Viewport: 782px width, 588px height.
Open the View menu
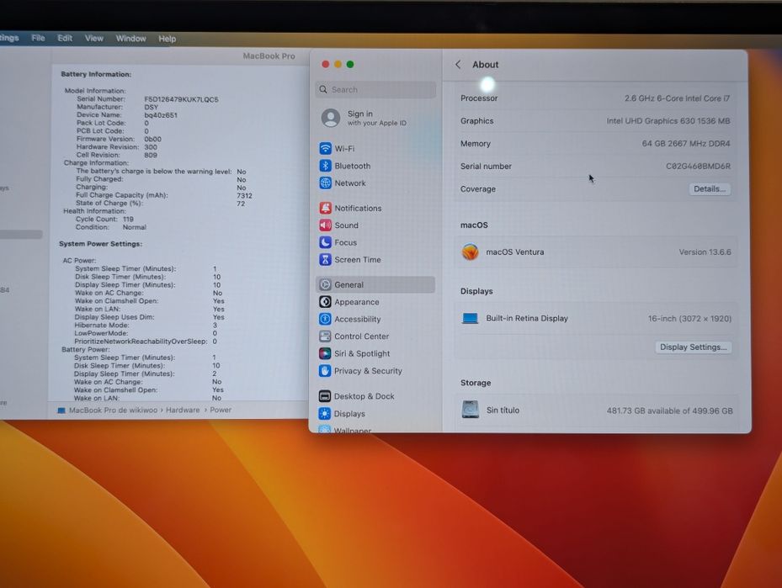pyautogui.click(x=93, y=39)
